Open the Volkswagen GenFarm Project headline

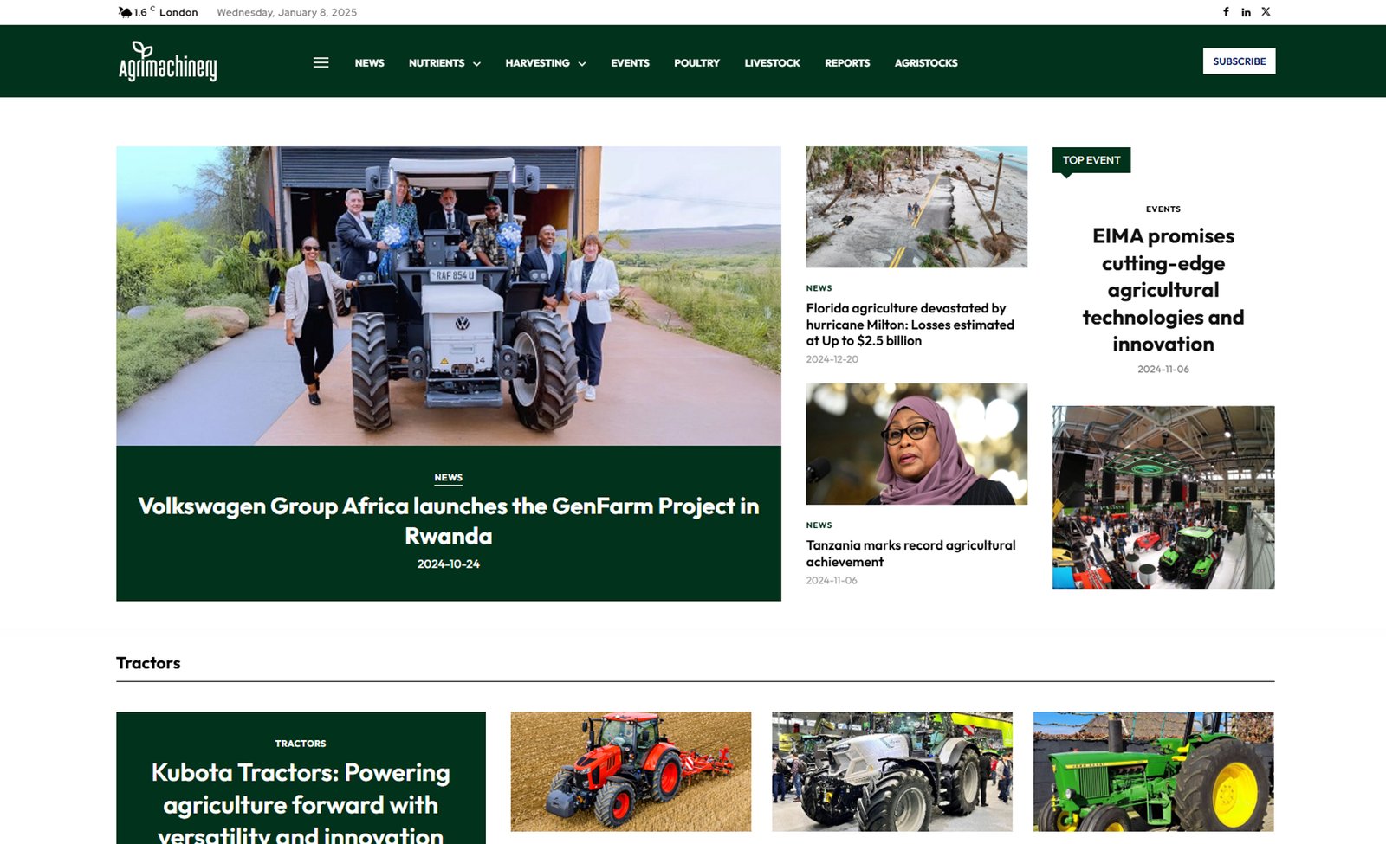pos(449,520)
